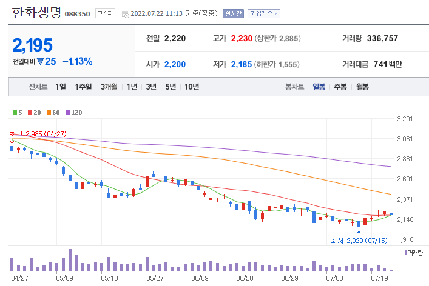
Task: Select the 10년 line chart period
Action: 192,87
